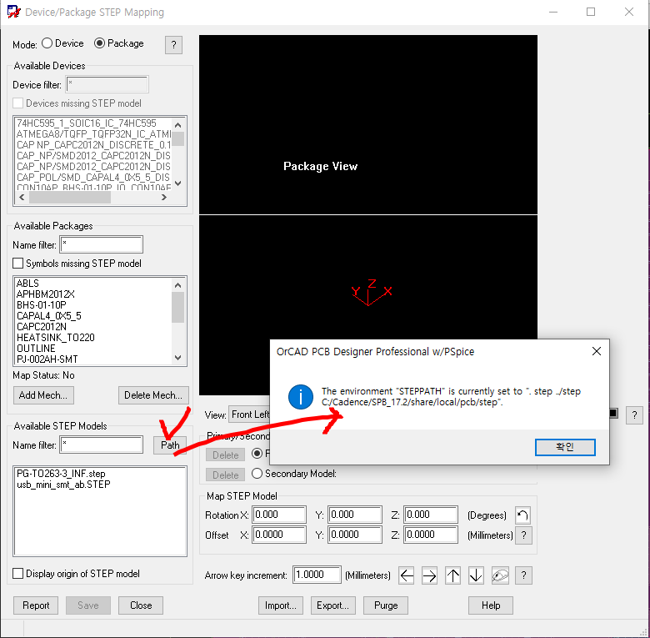Click the Delete Mech... button
The height and width of the screenshot is (638, 650).
[153, 395]
